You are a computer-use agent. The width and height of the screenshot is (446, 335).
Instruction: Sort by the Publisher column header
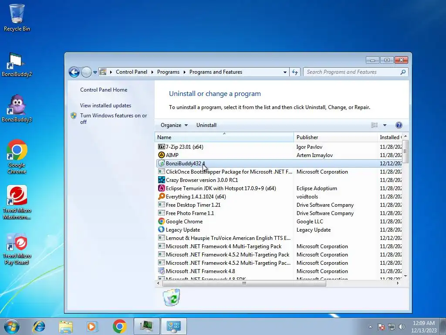tap(336, 137)
